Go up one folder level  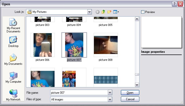click(x=103, y=12)
